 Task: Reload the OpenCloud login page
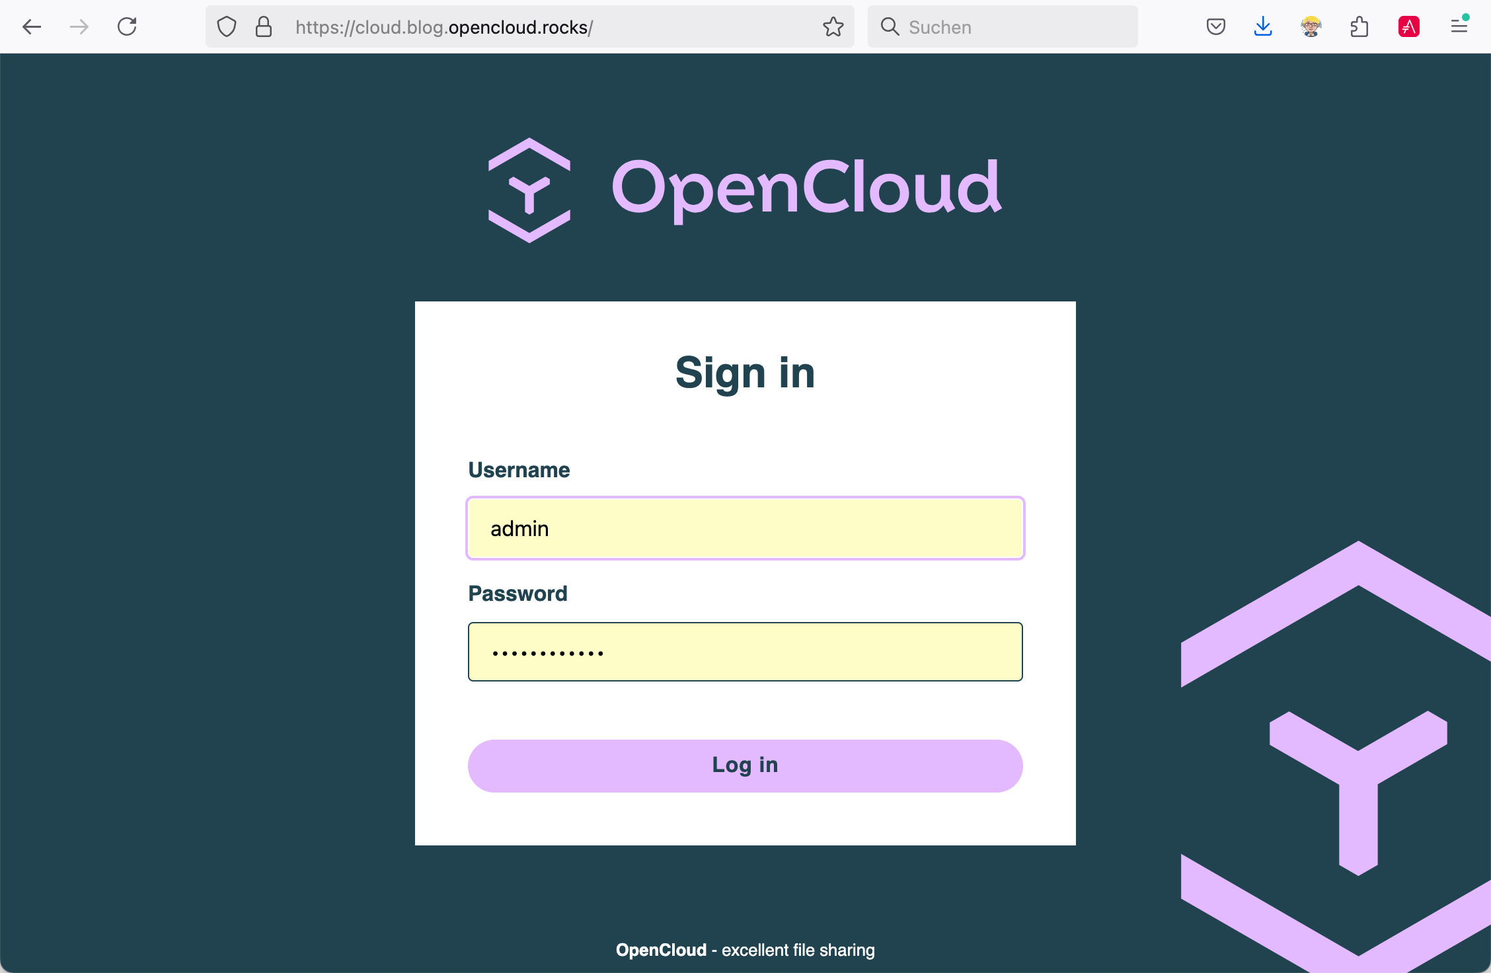click(128, 27)
